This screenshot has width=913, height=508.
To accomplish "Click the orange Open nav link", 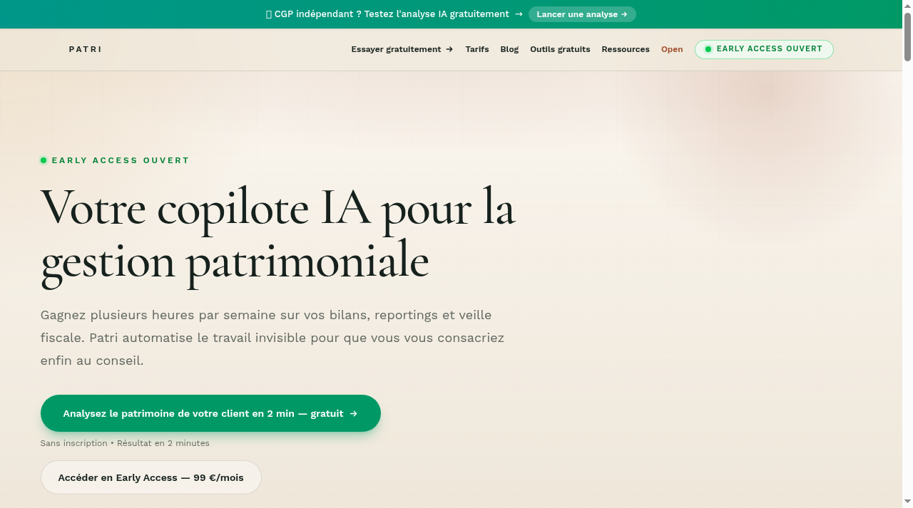I will [x=672, y=49].
